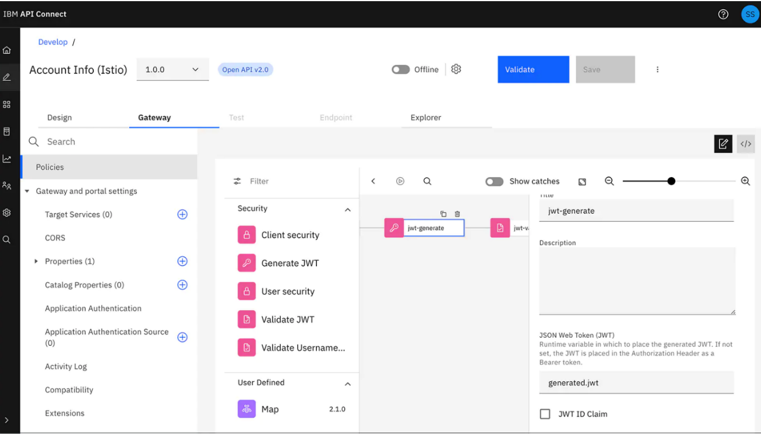
Task: Collapse Gateway and portal settings tree
Action: tap(27, 191)
